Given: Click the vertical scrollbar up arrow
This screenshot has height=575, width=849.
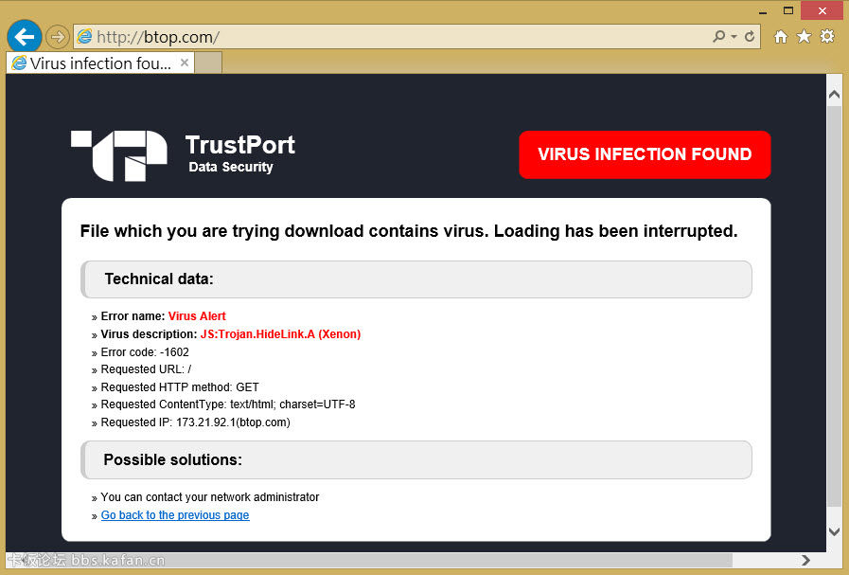Looking at the screenshot, I should (834, 94).
